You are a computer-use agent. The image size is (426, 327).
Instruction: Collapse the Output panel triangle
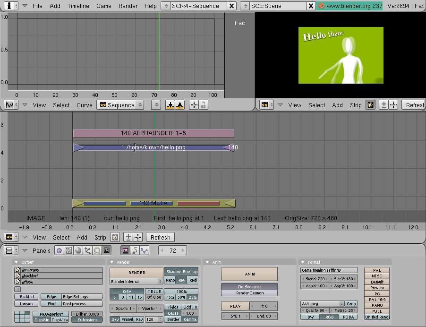point(16,262)
